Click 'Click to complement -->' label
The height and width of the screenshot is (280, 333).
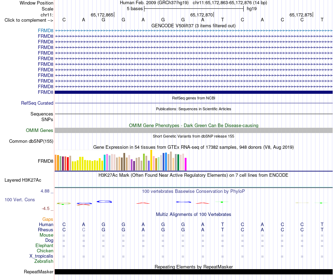(29, 20)
